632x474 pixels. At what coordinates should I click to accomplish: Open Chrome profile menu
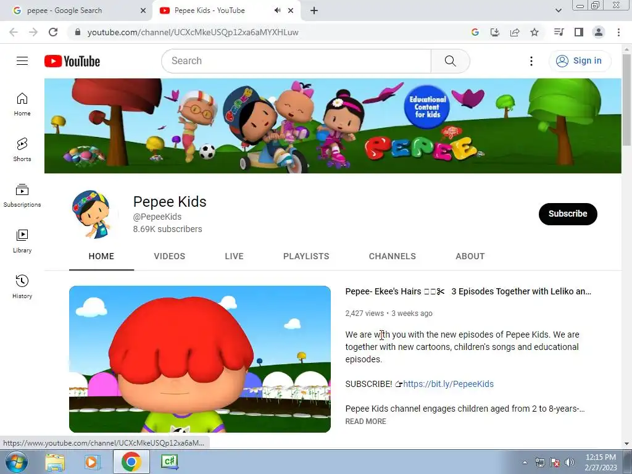coord(599,32)
